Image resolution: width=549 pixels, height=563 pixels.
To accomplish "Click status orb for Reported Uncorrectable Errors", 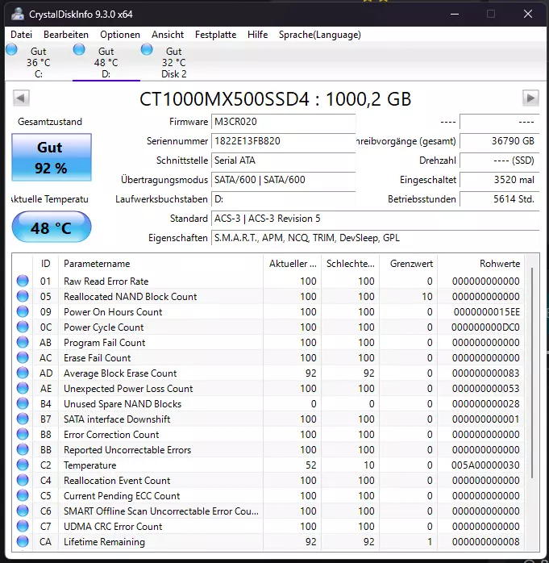I will coord(23,449).
